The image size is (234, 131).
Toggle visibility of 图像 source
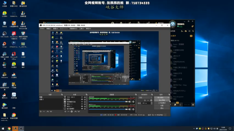(82, 99)
